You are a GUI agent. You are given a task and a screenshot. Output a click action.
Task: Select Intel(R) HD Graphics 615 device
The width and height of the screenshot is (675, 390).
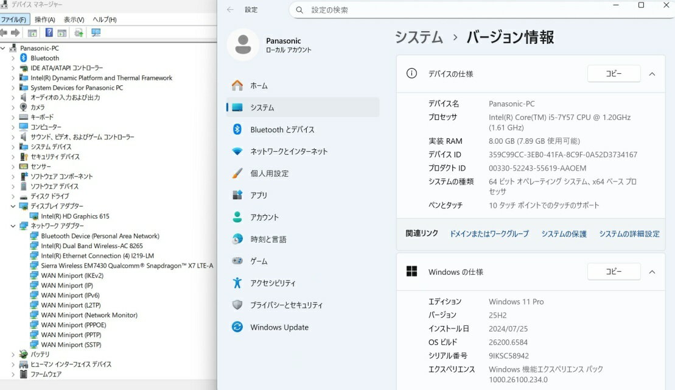click(x=75, y=216)
